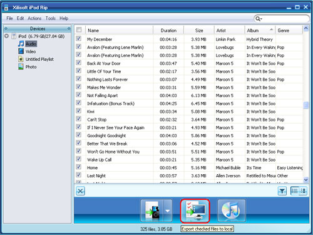Click Export checked files to local button
The image size is (313, 235).
pos(195,211)
